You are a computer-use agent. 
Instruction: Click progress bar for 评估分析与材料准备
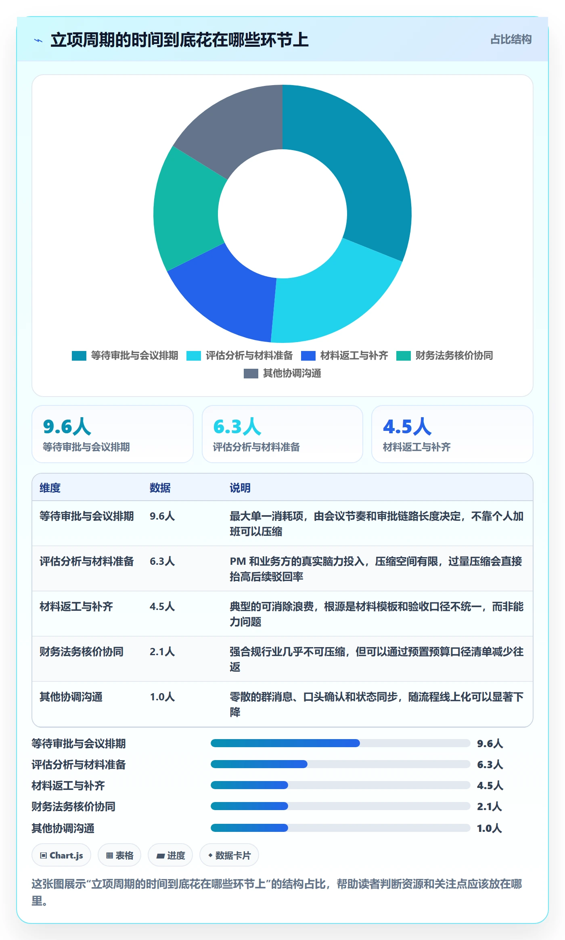[x=340, y=764]
